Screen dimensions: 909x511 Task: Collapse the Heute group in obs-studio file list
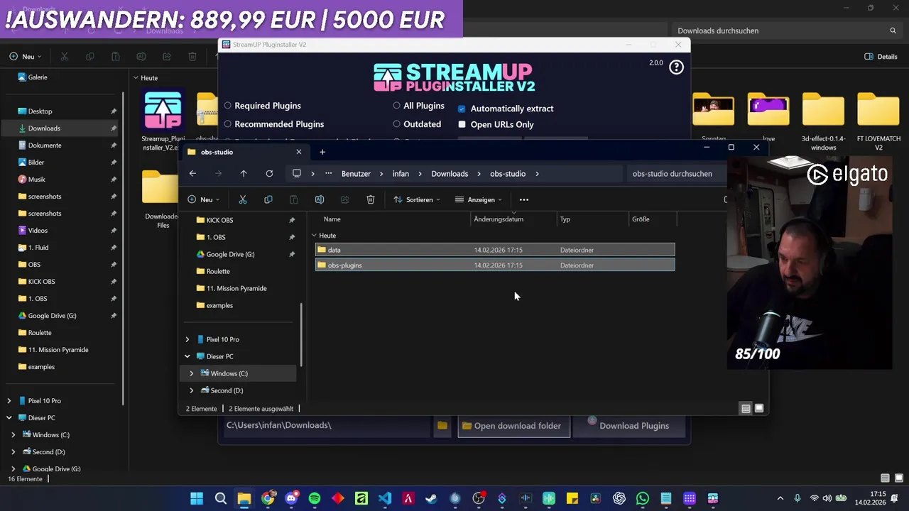click(x=314, y=236)
